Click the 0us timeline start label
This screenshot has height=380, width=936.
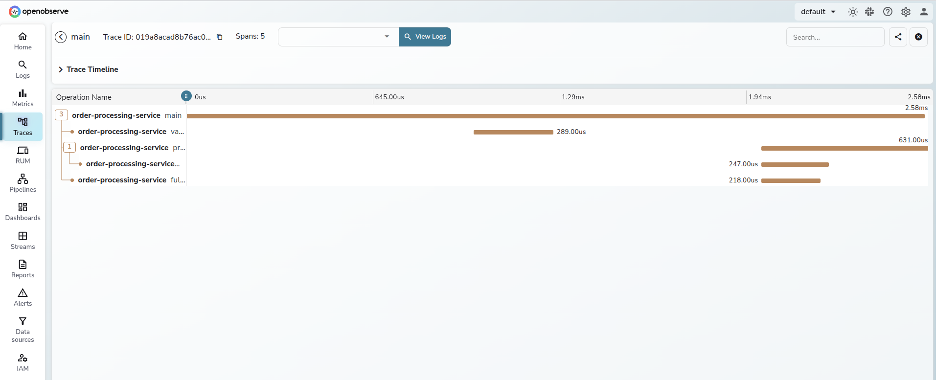200,97
